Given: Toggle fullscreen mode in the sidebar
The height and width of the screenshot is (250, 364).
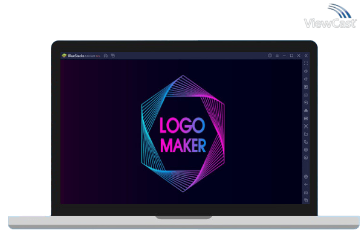Looking at the screenshot, I should (x=306, y=63).
